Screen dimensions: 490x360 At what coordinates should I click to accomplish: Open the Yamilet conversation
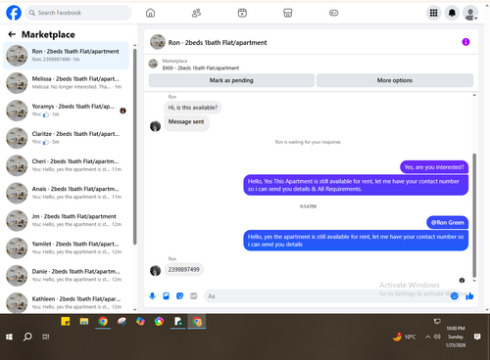coord(67,247)
